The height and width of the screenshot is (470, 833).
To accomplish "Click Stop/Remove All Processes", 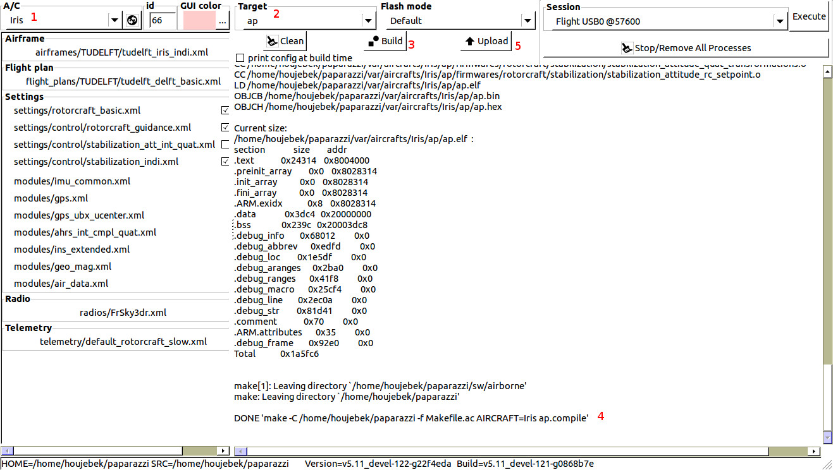I will (686, 48).
